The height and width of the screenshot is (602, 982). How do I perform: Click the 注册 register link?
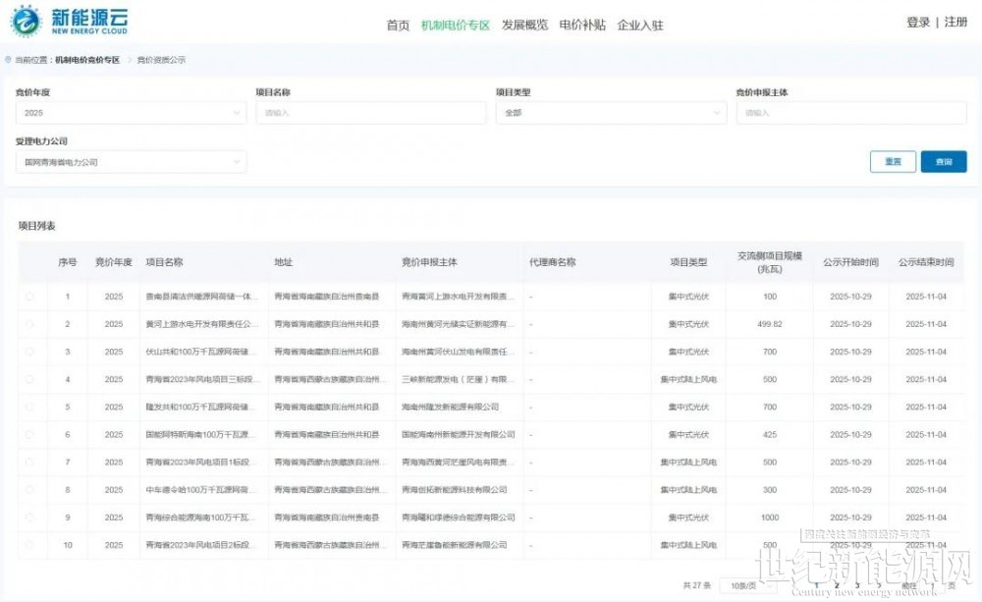(x=955, y=23)
